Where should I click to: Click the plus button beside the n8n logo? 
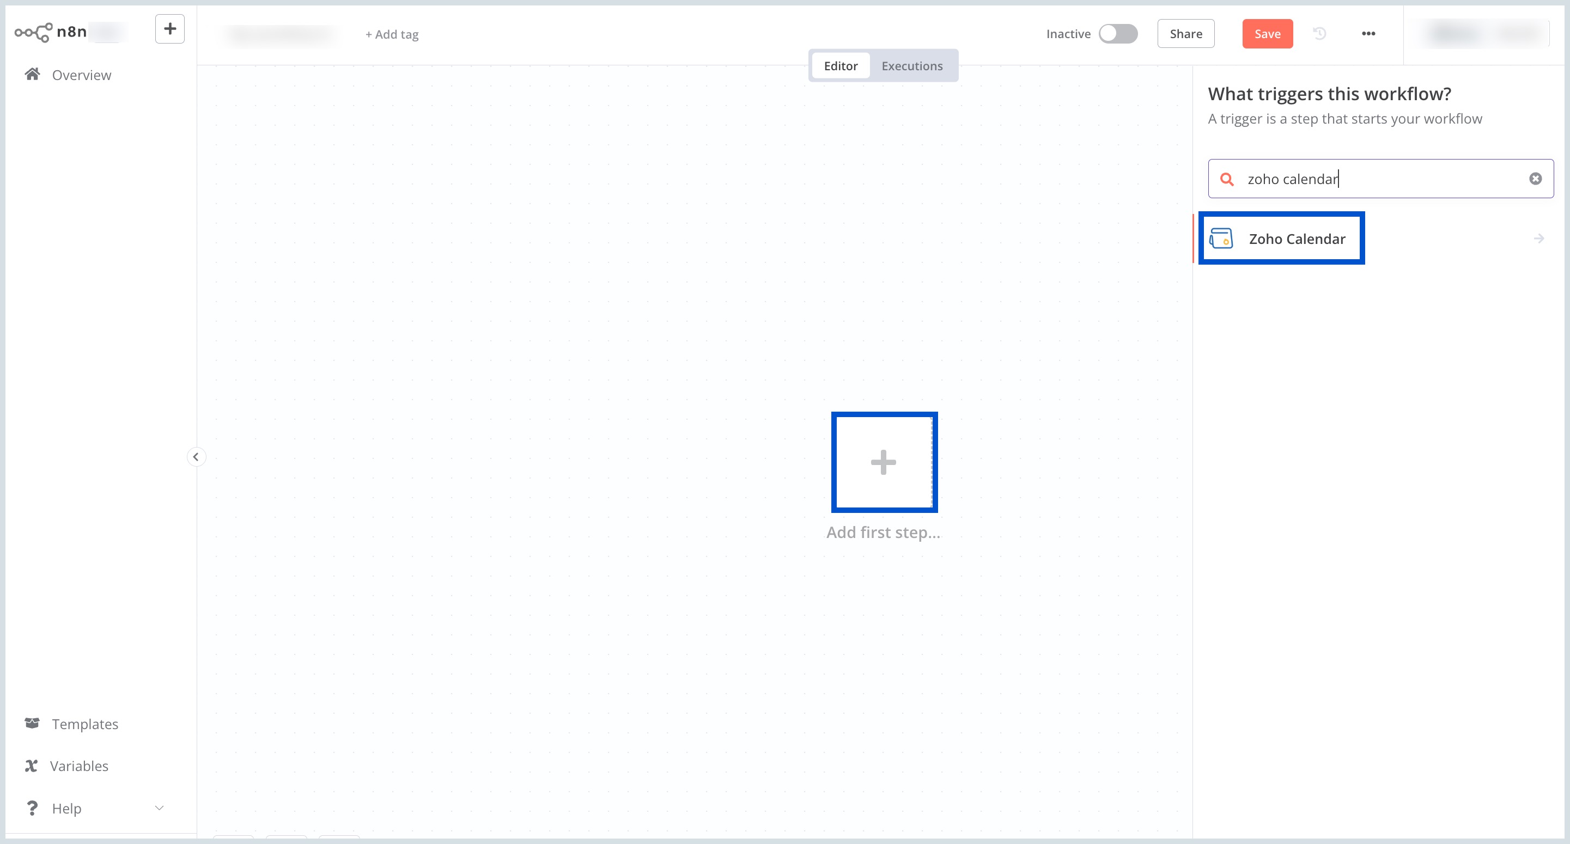tap(169, 29)
